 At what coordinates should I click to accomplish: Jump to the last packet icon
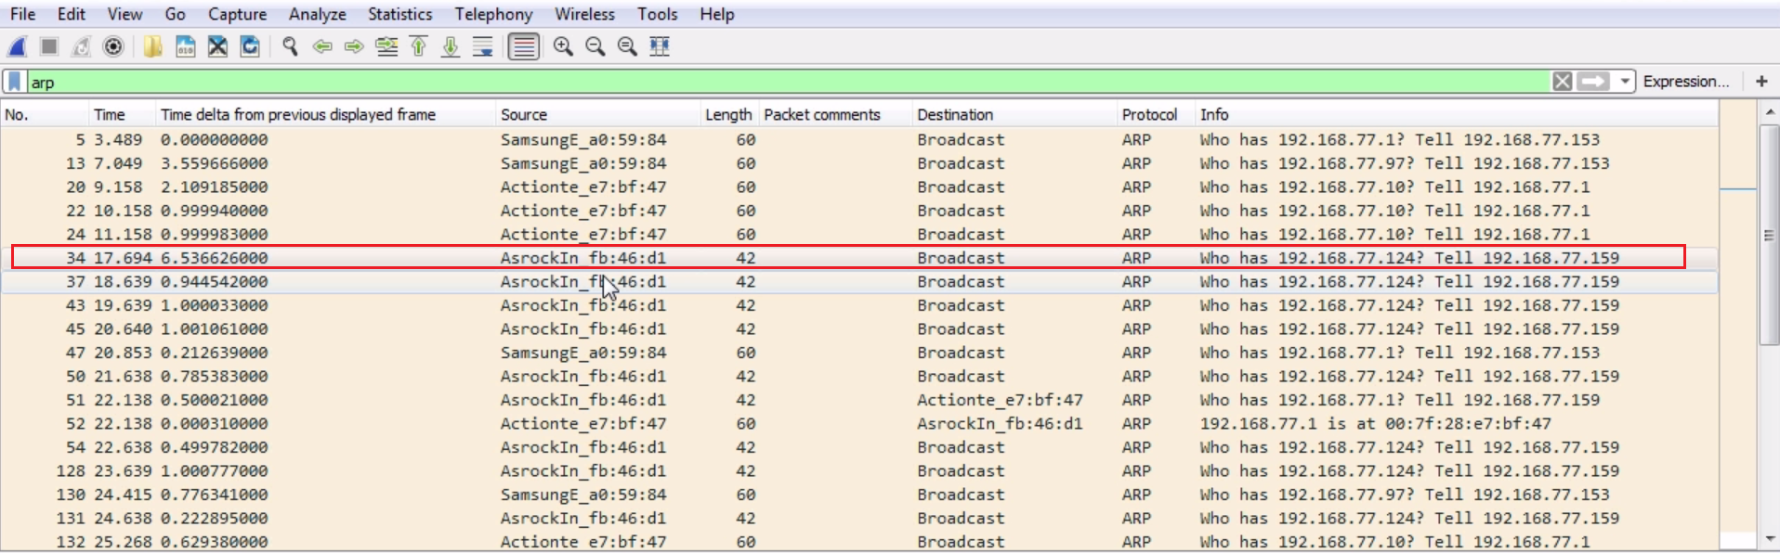pyautogui.click(x=451, y=46)
